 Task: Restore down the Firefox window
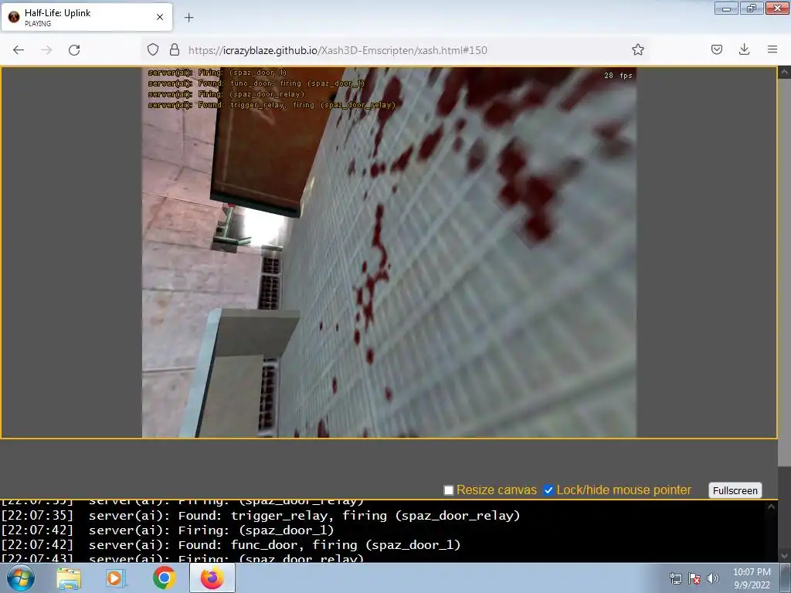click(x=751, y=8)
